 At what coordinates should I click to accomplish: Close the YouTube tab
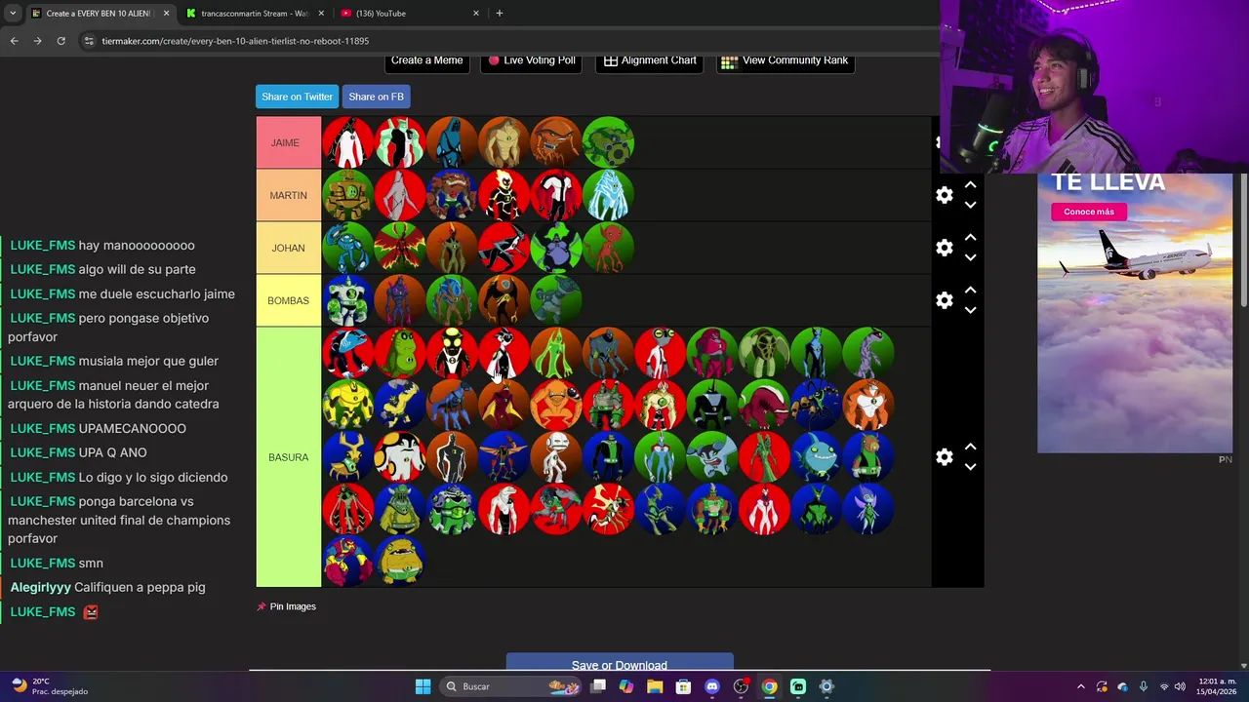pos(476,14)
